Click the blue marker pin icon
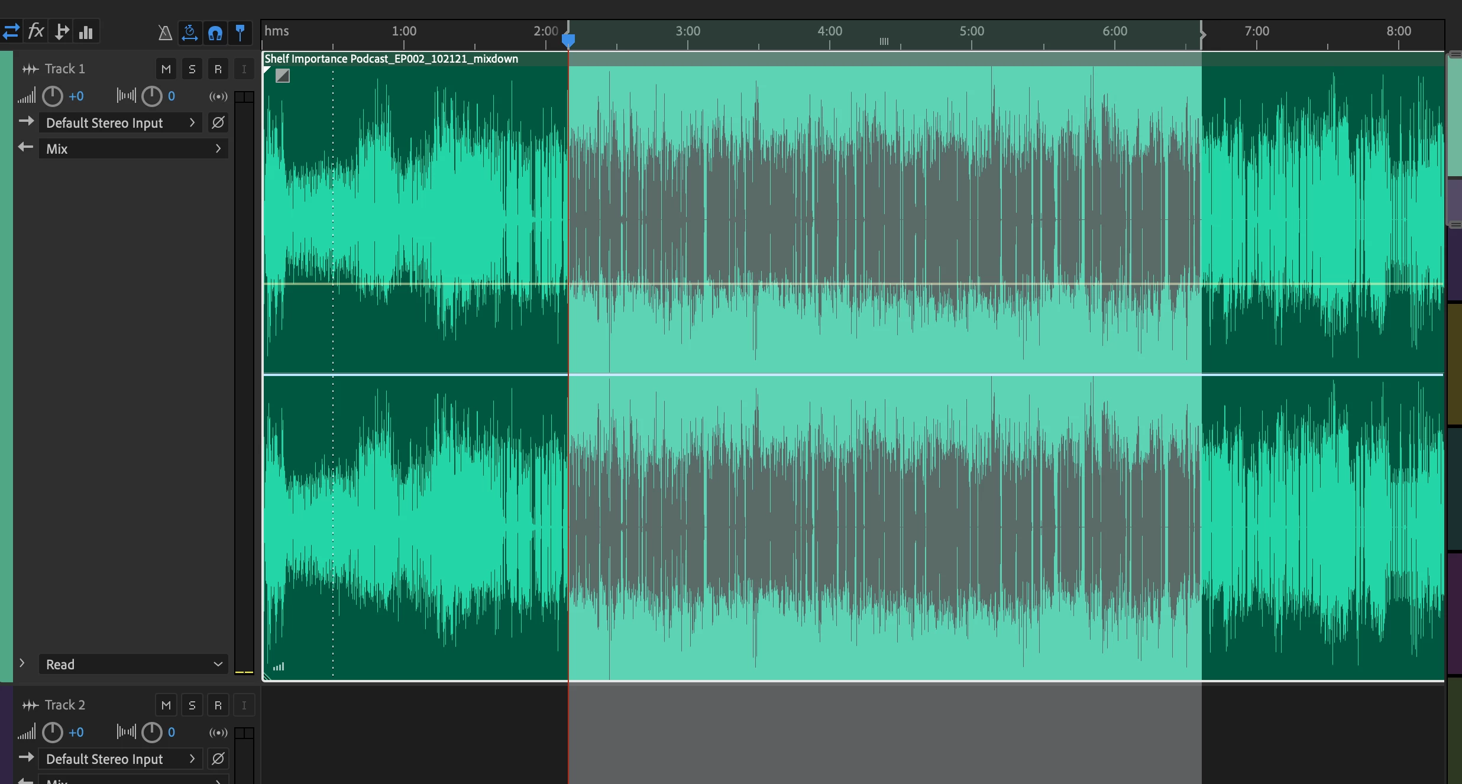 coord(240,33)
